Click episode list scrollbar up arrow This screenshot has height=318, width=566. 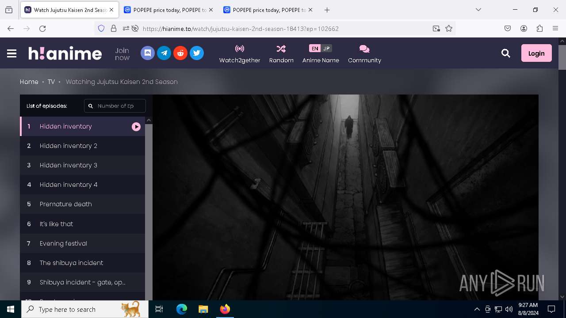pos(149,120)
